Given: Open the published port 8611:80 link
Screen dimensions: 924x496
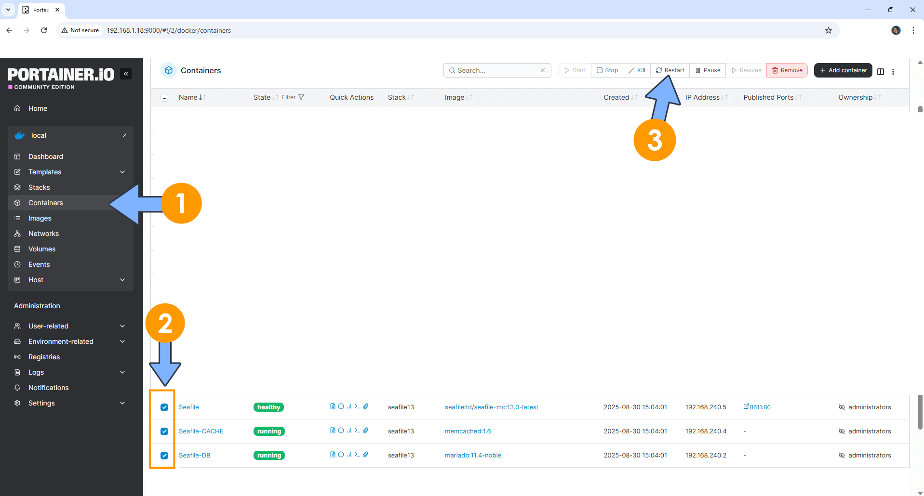Looking at the screenshot, I should (x=757, y=407).
